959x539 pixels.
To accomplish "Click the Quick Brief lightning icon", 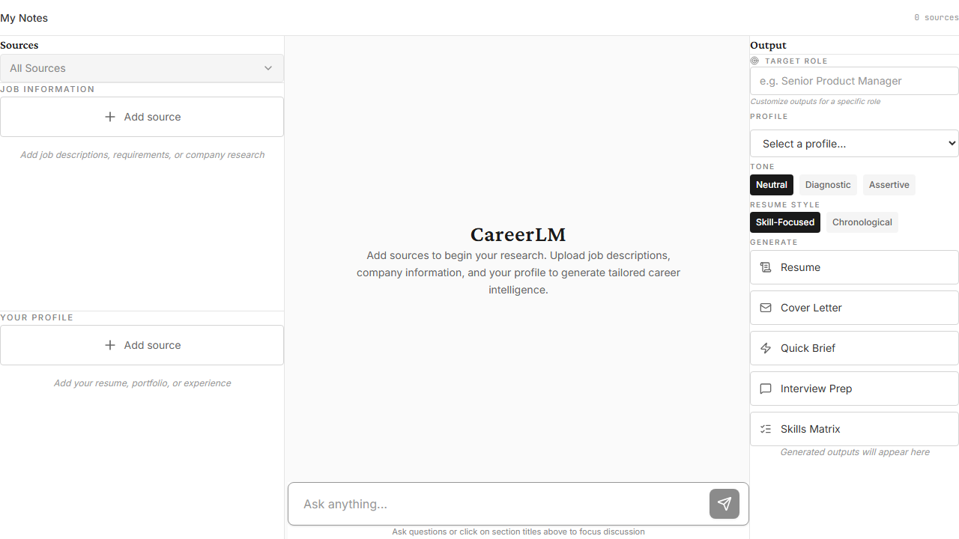I will coord(766,348).
